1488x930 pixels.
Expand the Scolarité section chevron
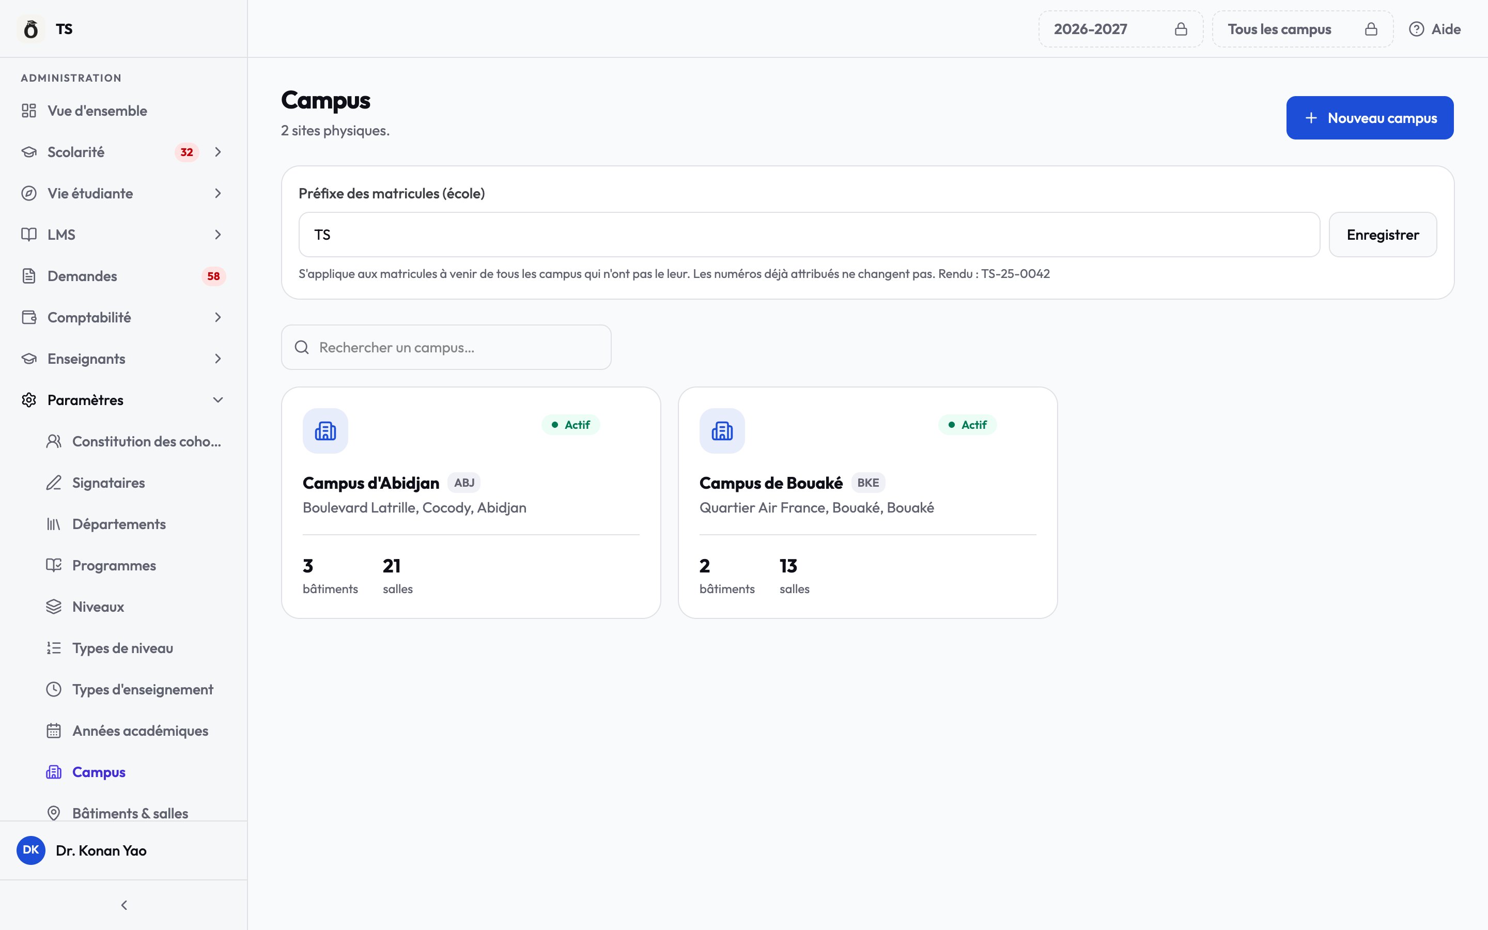tap(218, 152)
